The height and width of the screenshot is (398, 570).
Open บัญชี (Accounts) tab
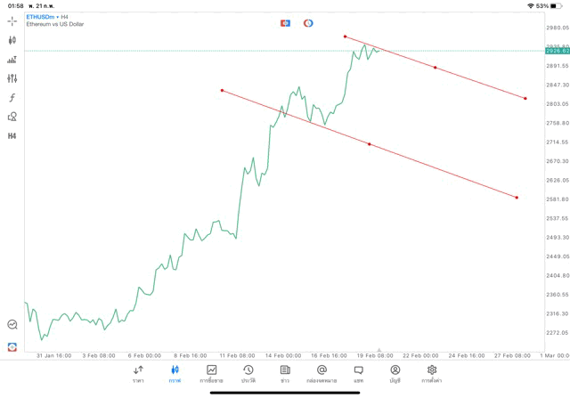395,373
